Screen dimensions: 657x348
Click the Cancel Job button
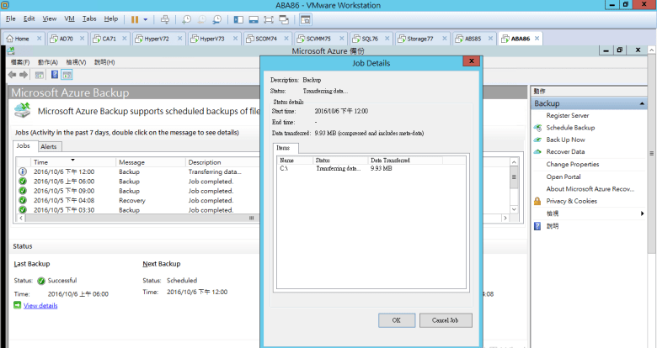point(446,320)
